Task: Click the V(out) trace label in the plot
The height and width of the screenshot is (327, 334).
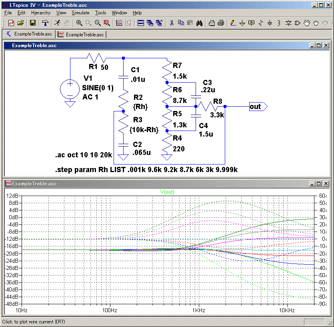Action: tap(167, 192)
